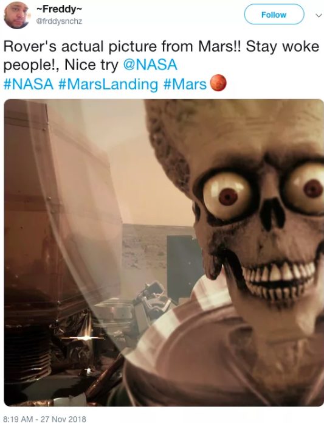Image resolution: width=324 pixels, height=423 pixels.
Task: Browse the #NASA hashtag
Action: pos(29,83)
